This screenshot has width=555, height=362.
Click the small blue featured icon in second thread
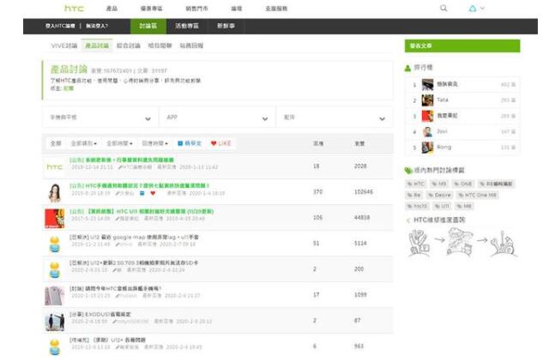point(142,193)
